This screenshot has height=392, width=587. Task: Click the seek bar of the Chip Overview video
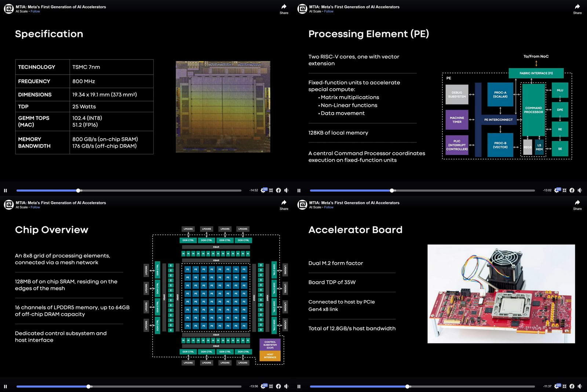[x=128, y=386]
